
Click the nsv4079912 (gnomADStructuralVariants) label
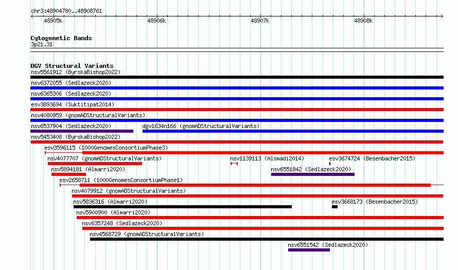click(x=129, y=191)
